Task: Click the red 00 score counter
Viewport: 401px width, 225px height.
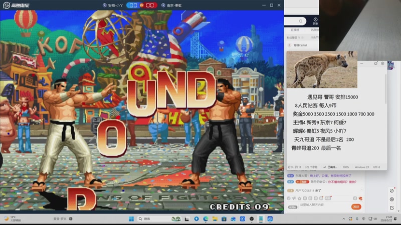Action: coord(150,5)
